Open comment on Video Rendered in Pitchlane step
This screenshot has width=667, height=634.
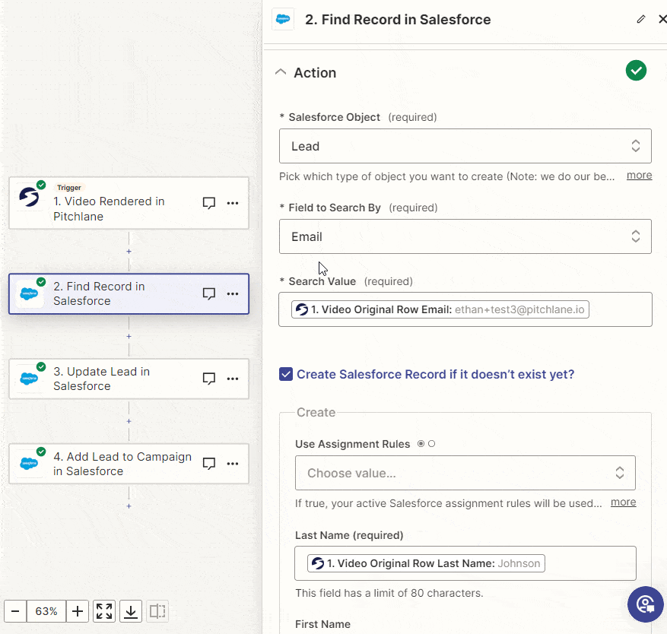coord(209,203)
